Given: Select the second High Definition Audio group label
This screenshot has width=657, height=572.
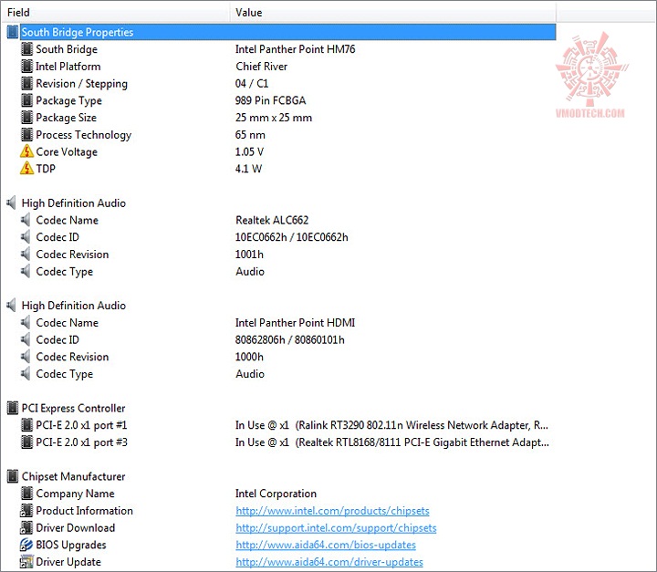Looking at the screenshot, I should click(x=74, y=306).
